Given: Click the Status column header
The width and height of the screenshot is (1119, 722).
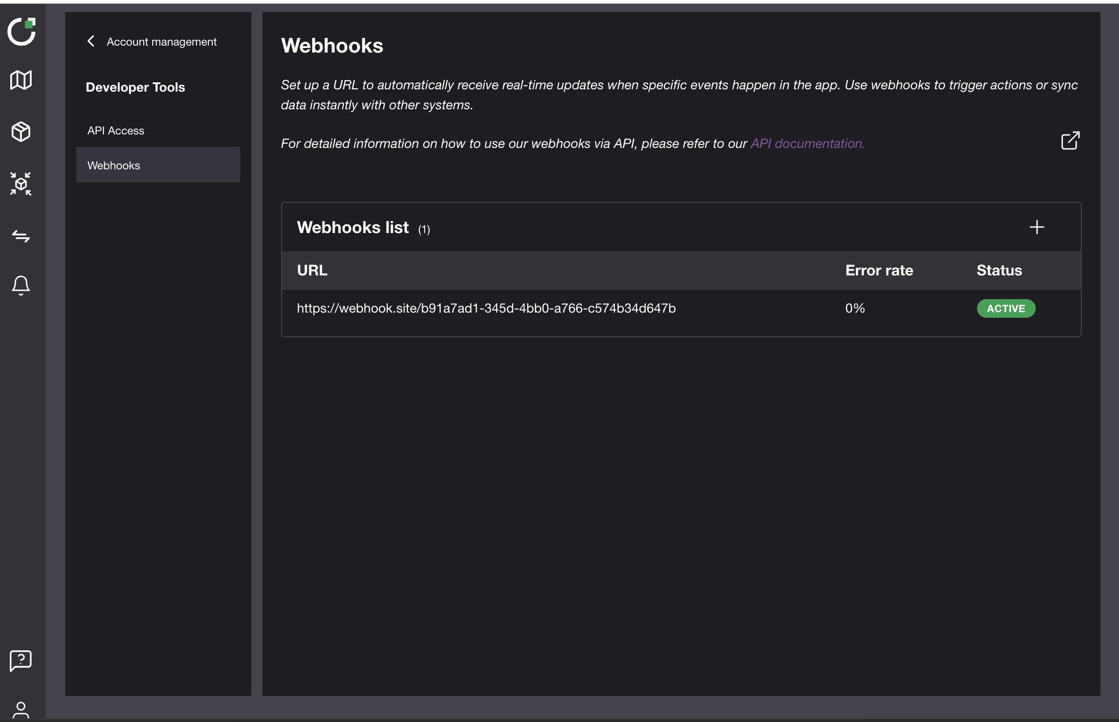Looking at the screenshot, I should (999, 270).
